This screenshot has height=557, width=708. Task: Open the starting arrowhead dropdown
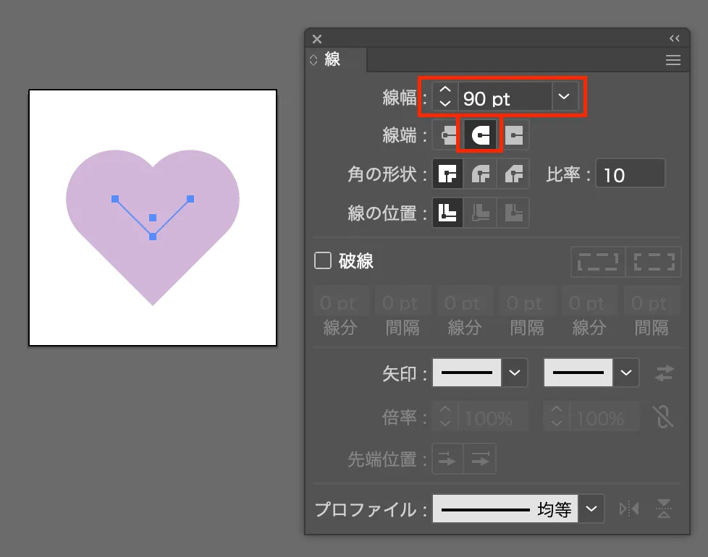(514, 373)
